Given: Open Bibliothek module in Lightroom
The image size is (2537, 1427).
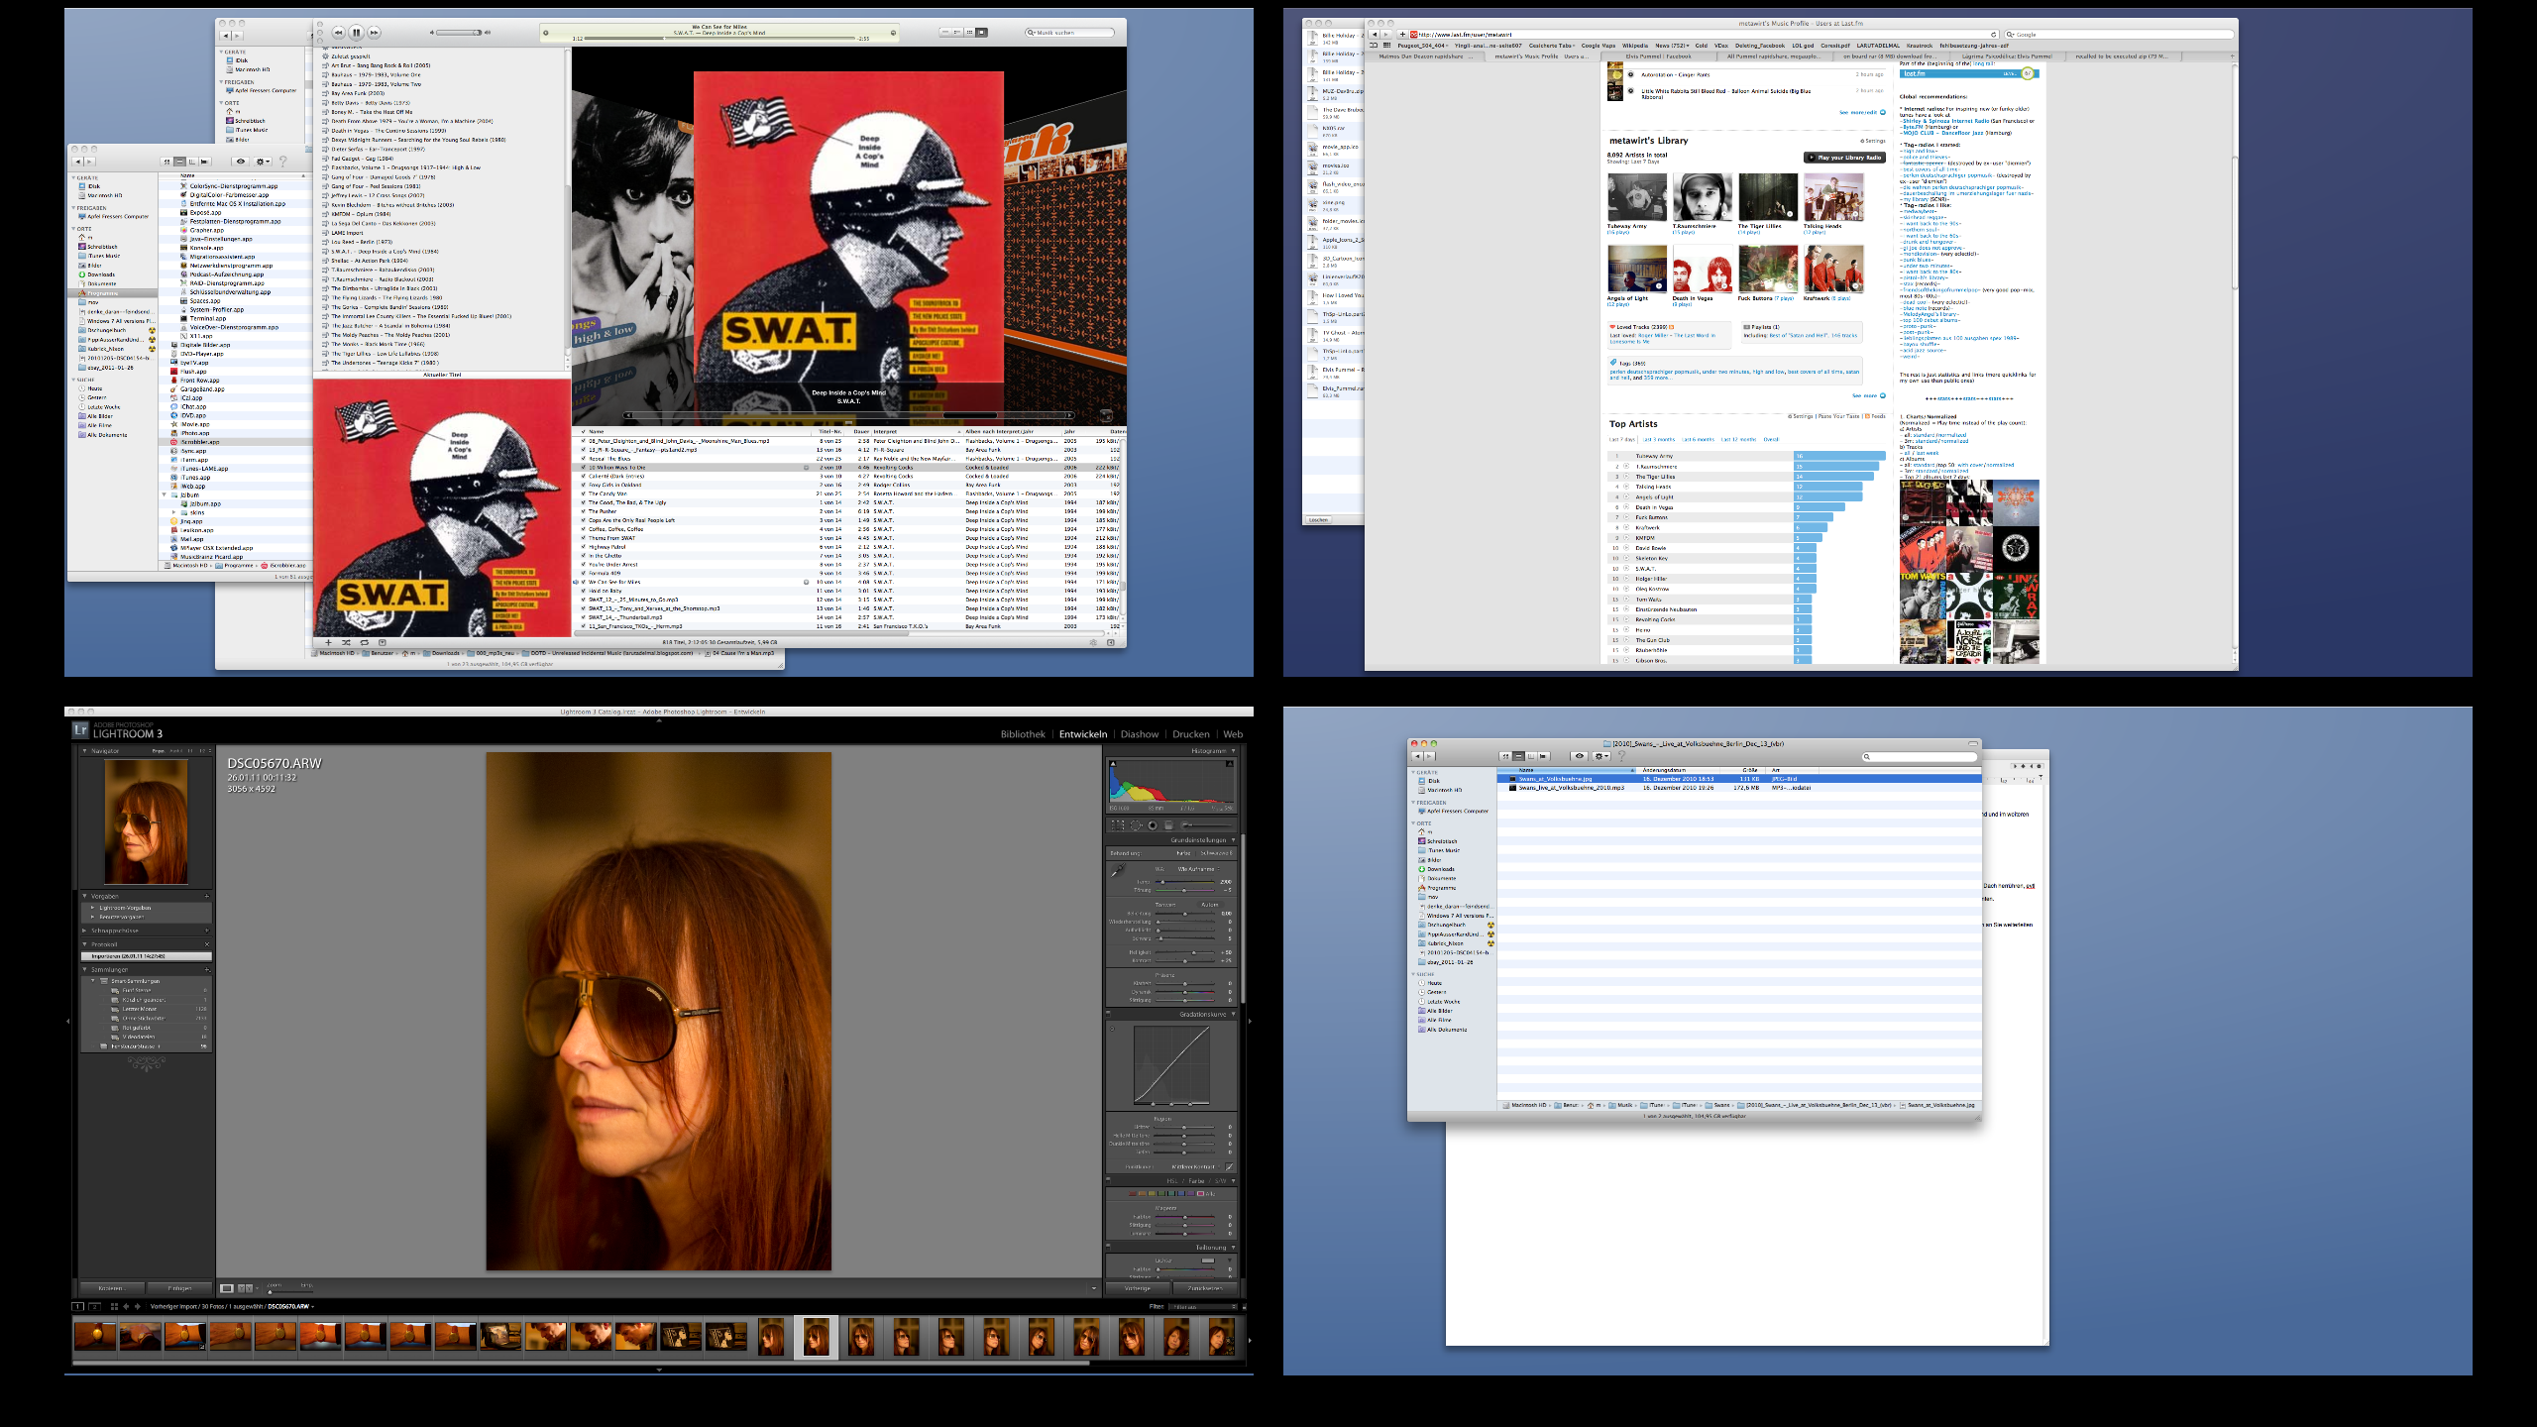Looking at the screenshot, I should pyautogui.click(x=1023, y=734).
